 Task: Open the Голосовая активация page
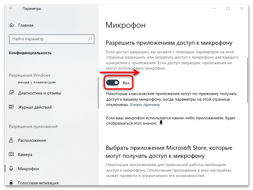coord(38,183)
